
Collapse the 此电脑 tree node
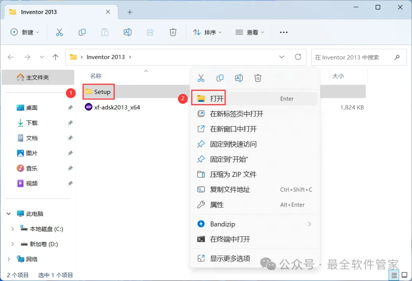click(9, 214)
